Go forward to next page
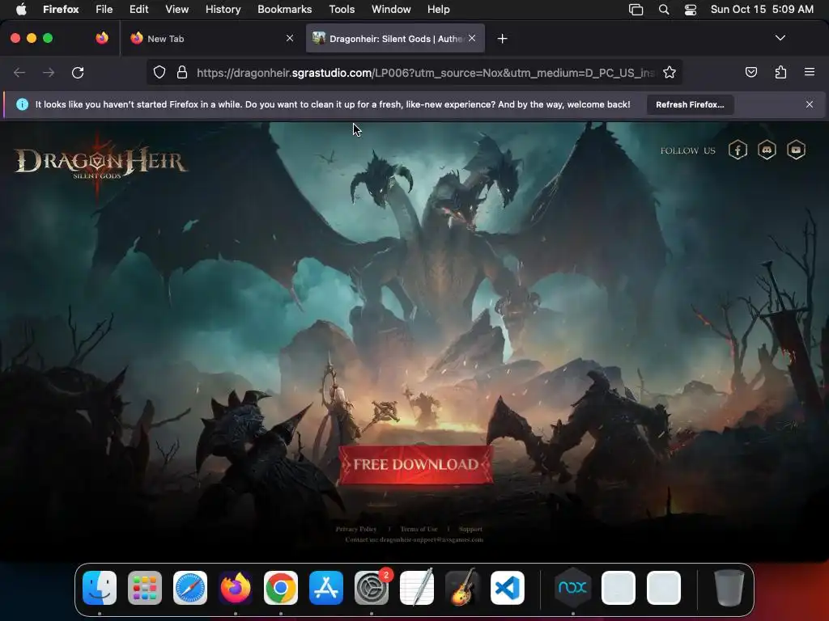Screen dimensions: 829x621 point(49,72)
